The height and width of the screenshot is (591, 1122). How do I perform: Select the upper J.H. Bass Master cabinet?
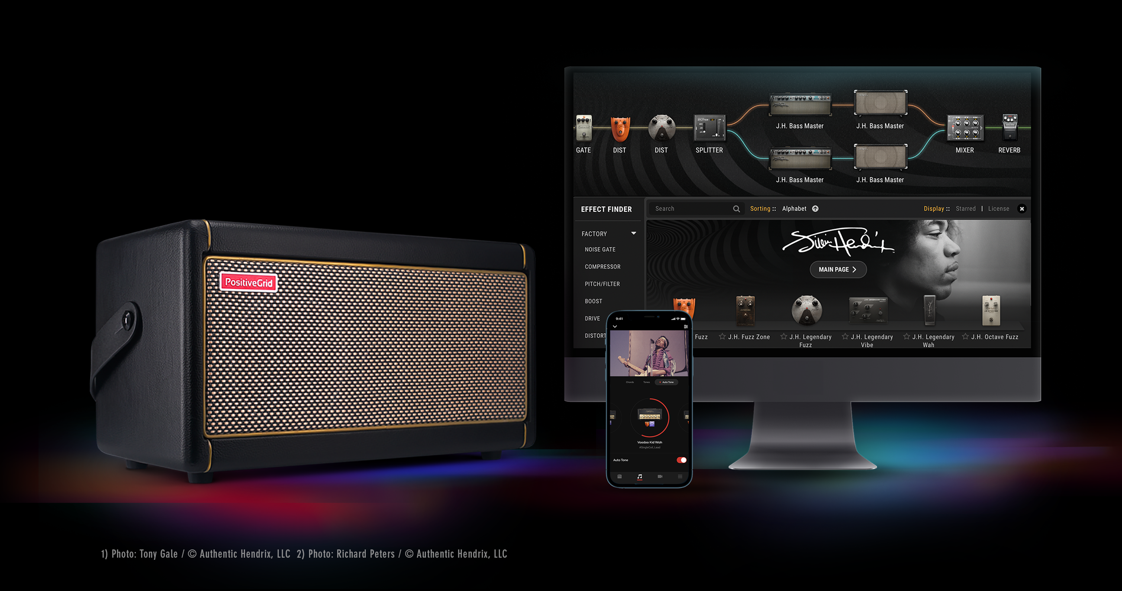[x=880, y=103]
